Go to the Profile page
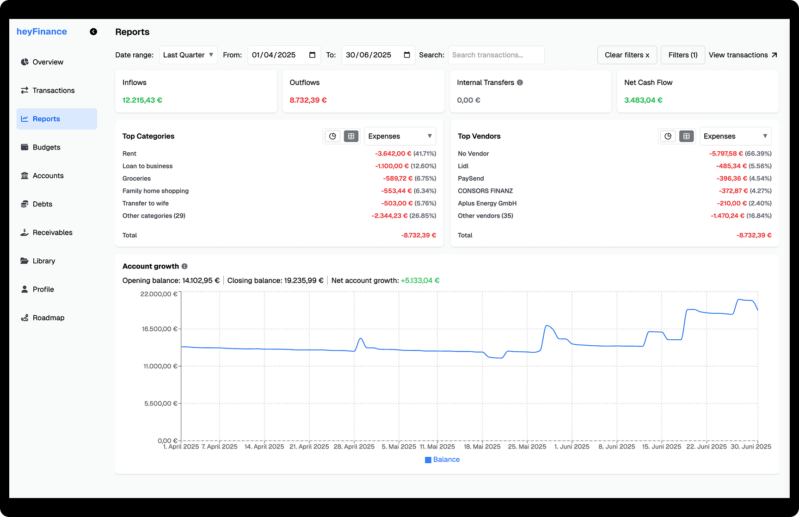This screenshot has height=517, width=799. point(43,289)
